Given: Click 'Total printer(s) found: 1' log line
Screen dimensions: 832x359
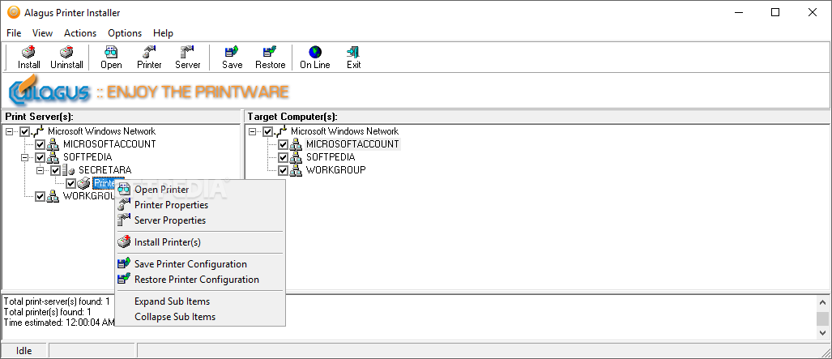Looking at the screenshot, I should tap(47, 312).
